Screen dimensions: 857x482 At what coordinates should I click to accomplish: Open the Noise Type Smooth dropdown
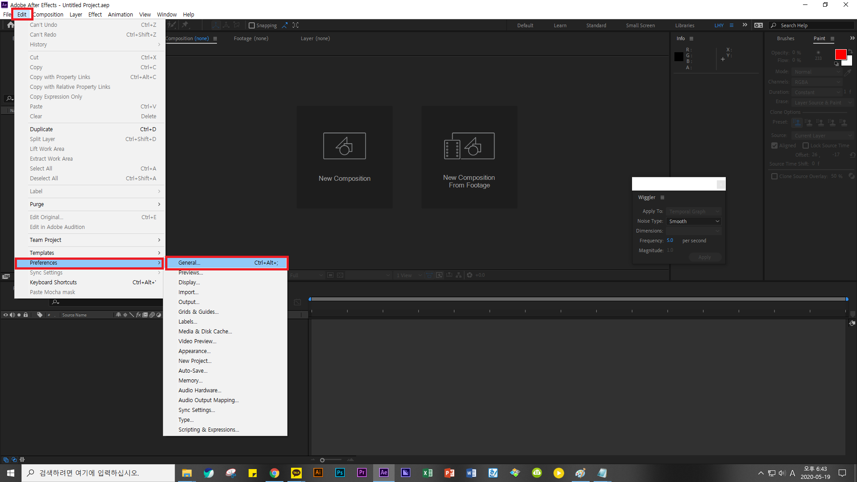tap(694, 221)
